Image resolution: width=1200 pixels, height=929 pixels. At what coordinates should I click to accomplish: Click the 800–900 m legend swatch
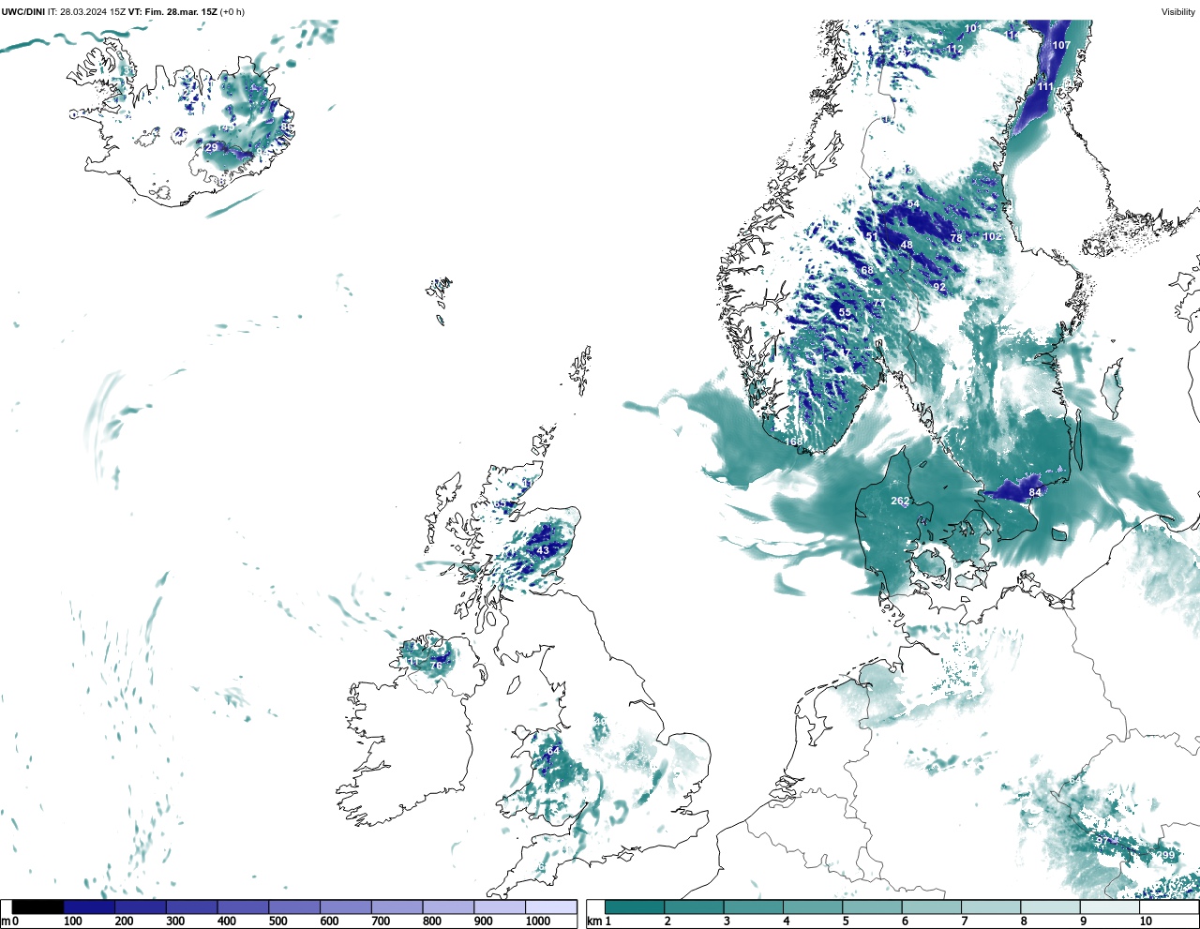[448, 907]
